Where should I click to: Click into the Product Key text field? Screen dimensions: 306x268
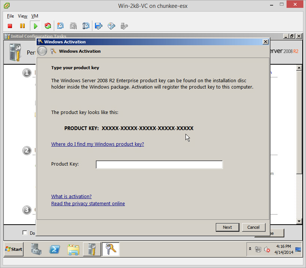point(159,164)
